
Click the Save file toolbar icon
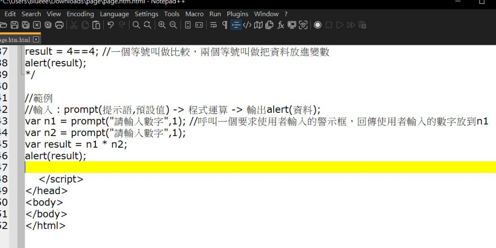pyautogui.click(x=15, y=25)
